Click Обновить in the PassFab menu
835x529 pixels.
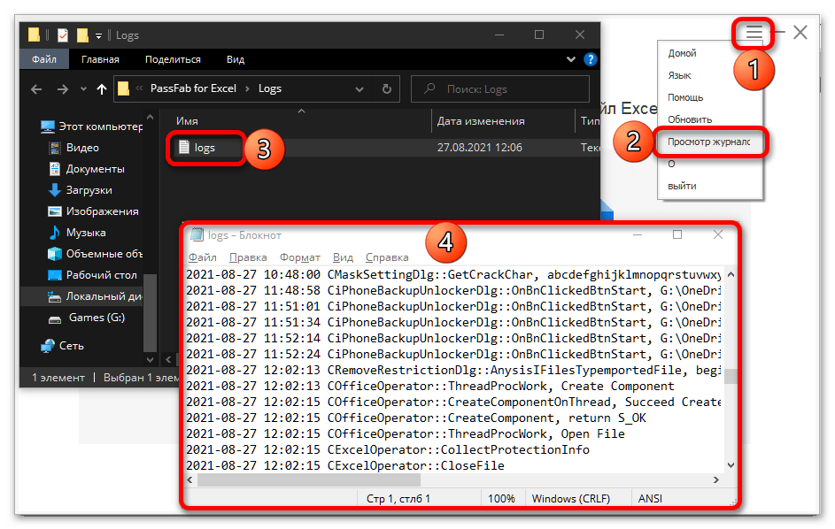[690, 119]
